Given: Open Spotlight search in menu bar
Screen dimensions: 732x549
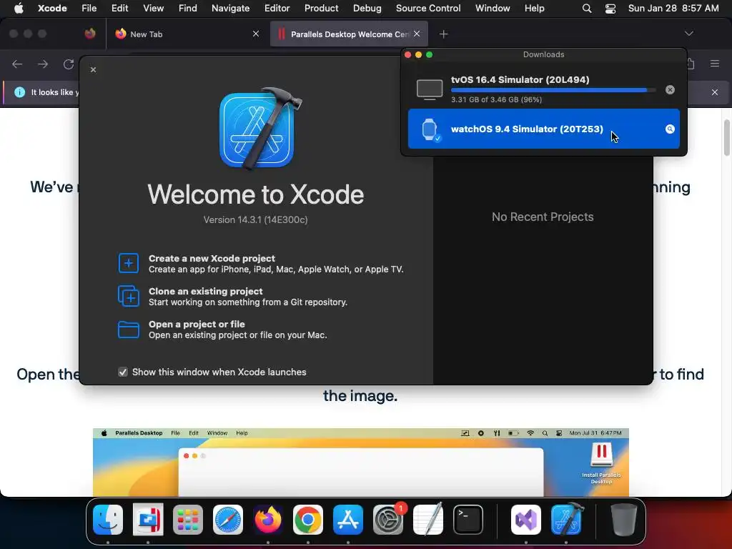Looking at the screenshot, I should [x=587, y=9].
